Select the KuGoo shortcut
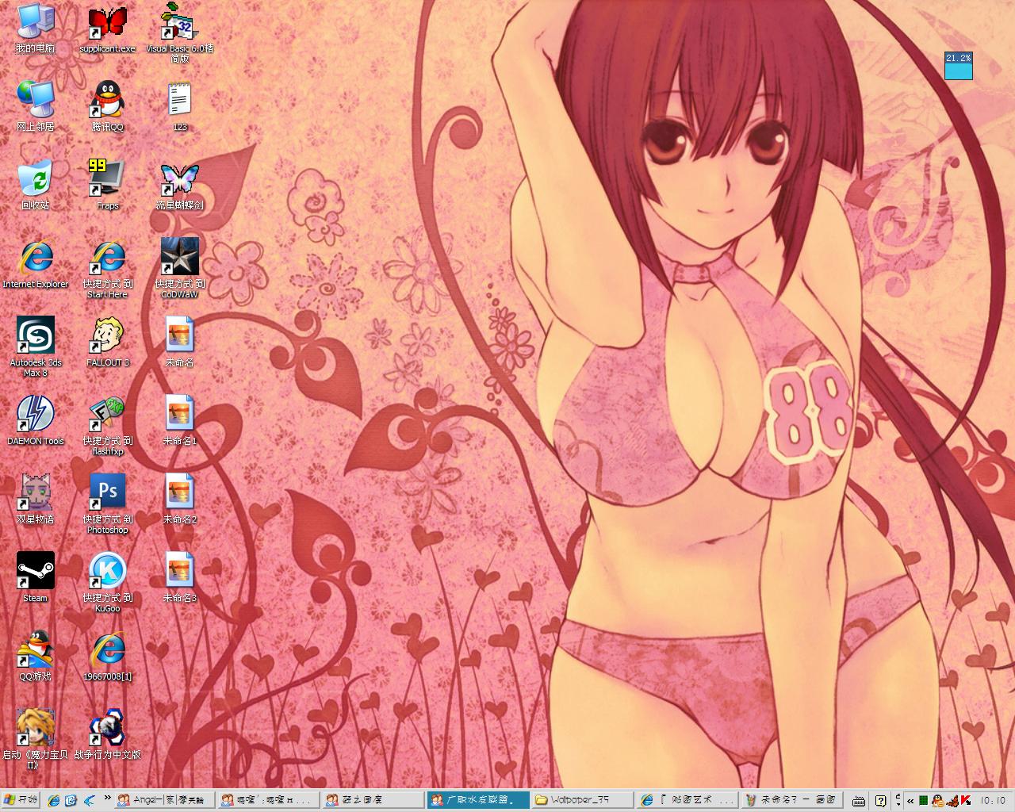 [x=107, y=583]
